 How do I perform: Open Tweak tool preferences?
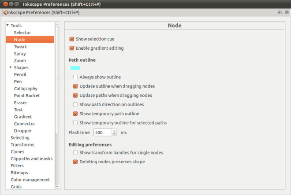pos(20,47)
